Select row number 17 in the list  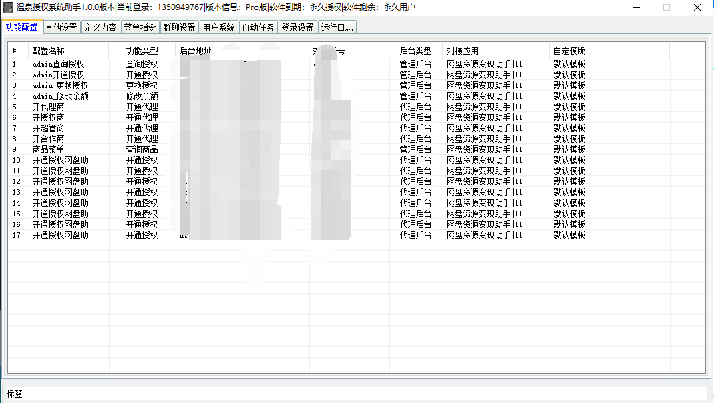[x=65, y=236]
